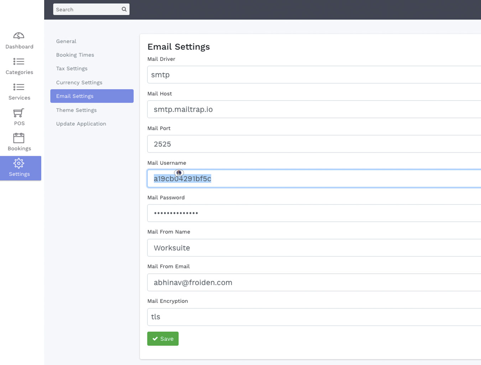Image resolution: width=481 pixels, height=365 pixels.
Task: Select Theme Settings in the sidebar
Action: point(76,110)
